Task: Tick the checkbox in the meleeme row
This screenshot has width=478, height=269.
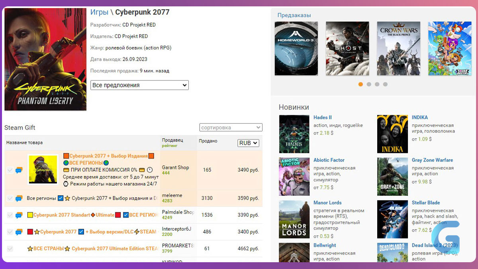Action: click(x=10, y=198)
